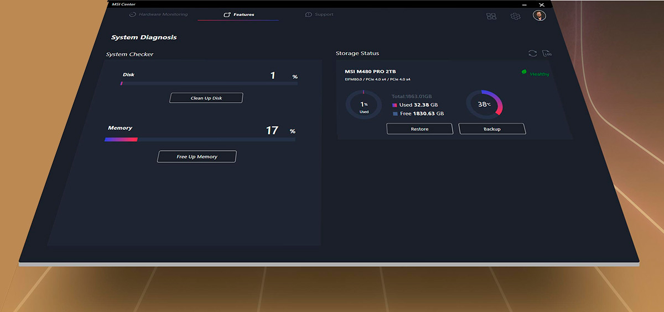The image size is (664, 312).
Task: Click the 'System Diagnosis' heading
Action: click(x=144, y=38)
